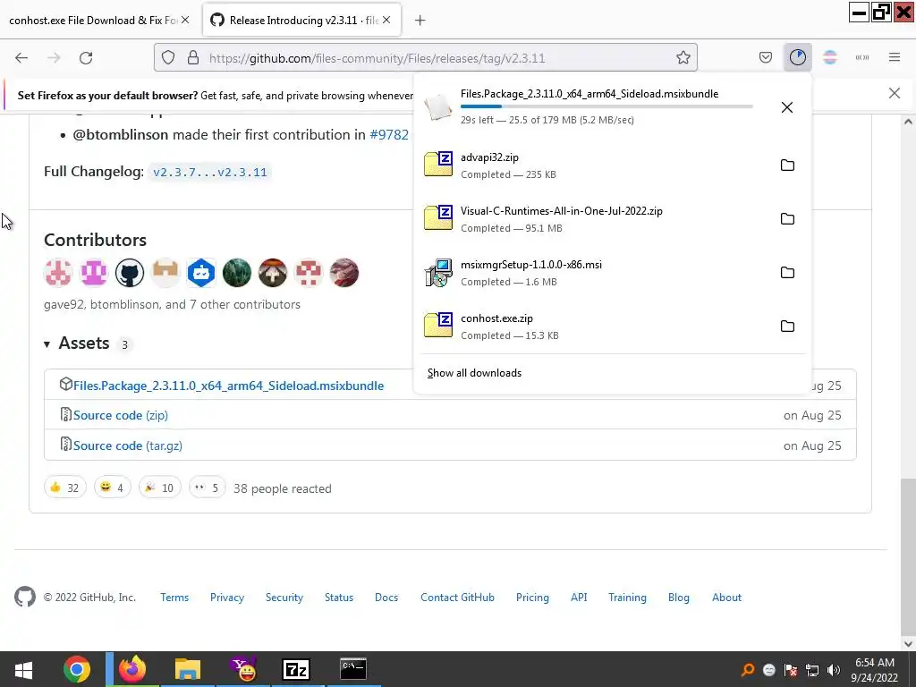Screen dimensions: 916x687
Task: Open the blue robot bot contributor avatar
Action: pos(201,273)
